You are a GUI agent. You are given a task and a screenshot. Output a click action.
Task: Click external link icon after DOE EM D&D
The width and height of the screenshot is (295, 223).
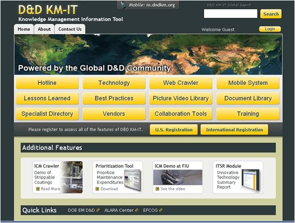click(x=98, y=210)
